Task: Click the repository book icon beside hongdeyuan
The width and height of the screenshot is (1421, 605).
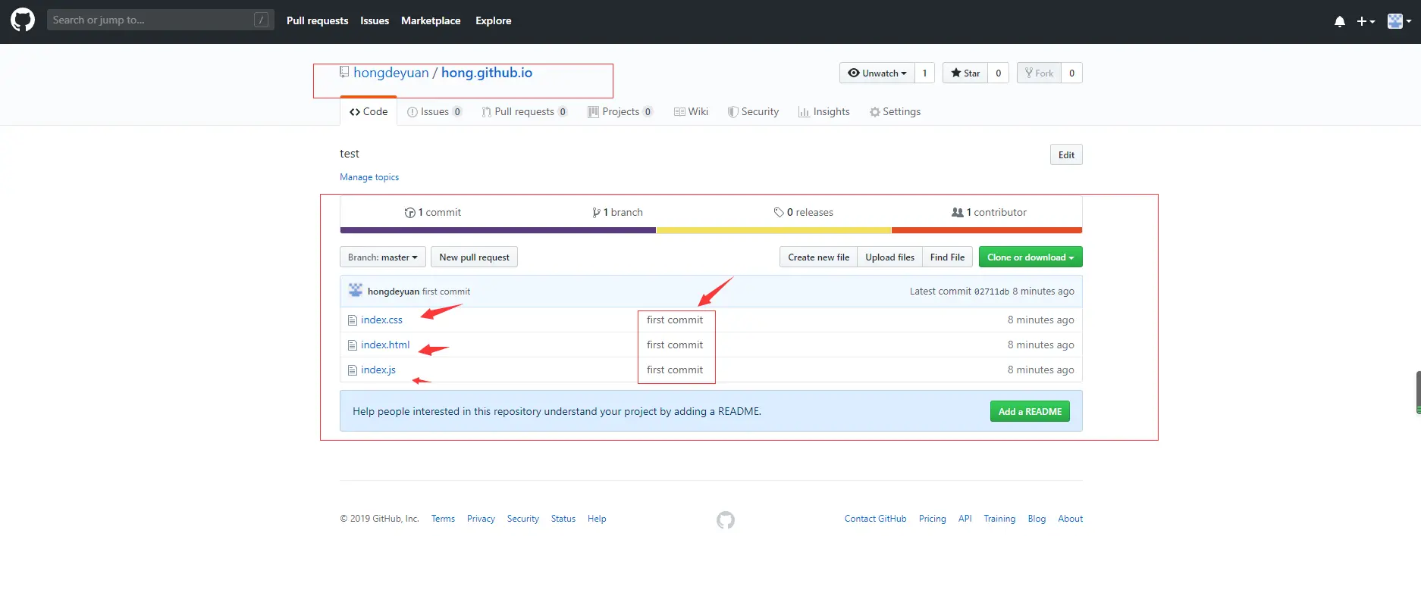Action: 344,72
